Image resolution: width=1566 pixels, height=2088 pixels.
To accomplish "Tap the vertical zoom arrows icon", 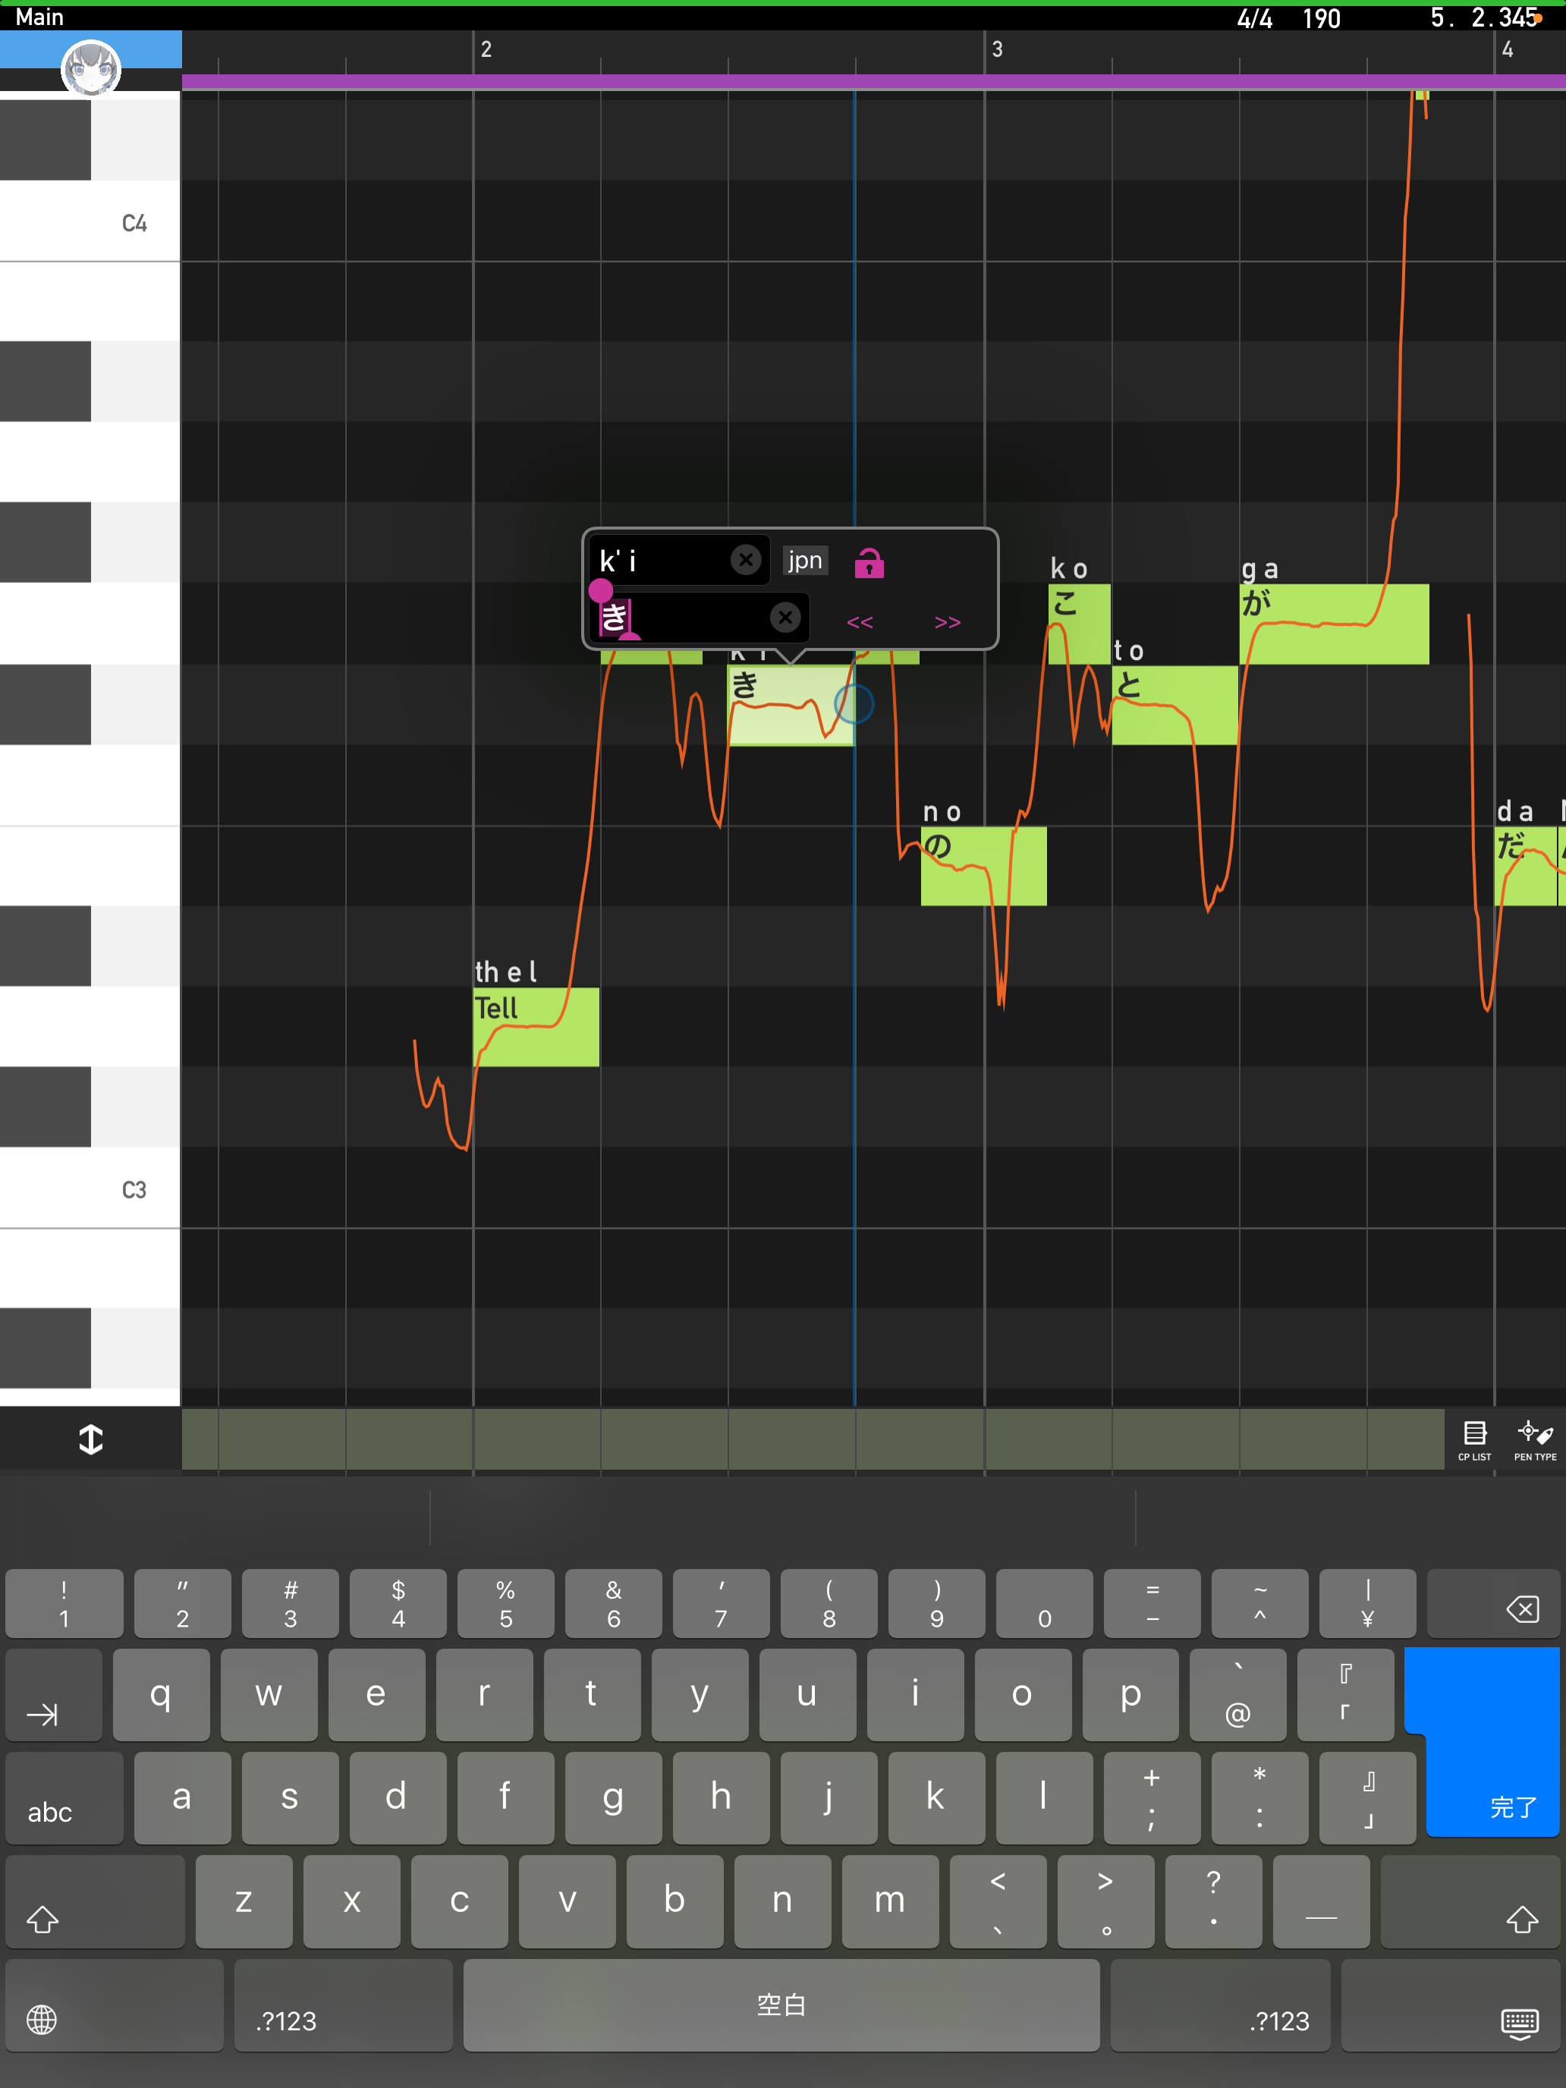I will (90, 1439).
